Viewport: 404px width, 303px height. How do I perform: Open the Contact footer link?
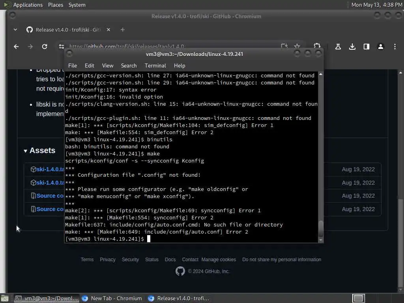tap(190, 260)
